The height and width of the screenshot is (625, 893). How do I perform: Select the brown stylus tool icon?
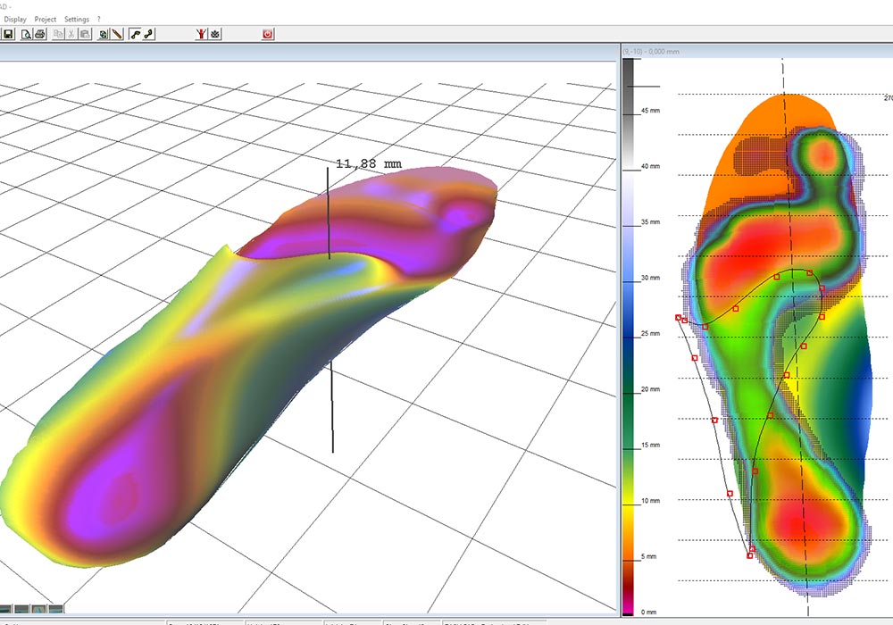tap(118, 34)
